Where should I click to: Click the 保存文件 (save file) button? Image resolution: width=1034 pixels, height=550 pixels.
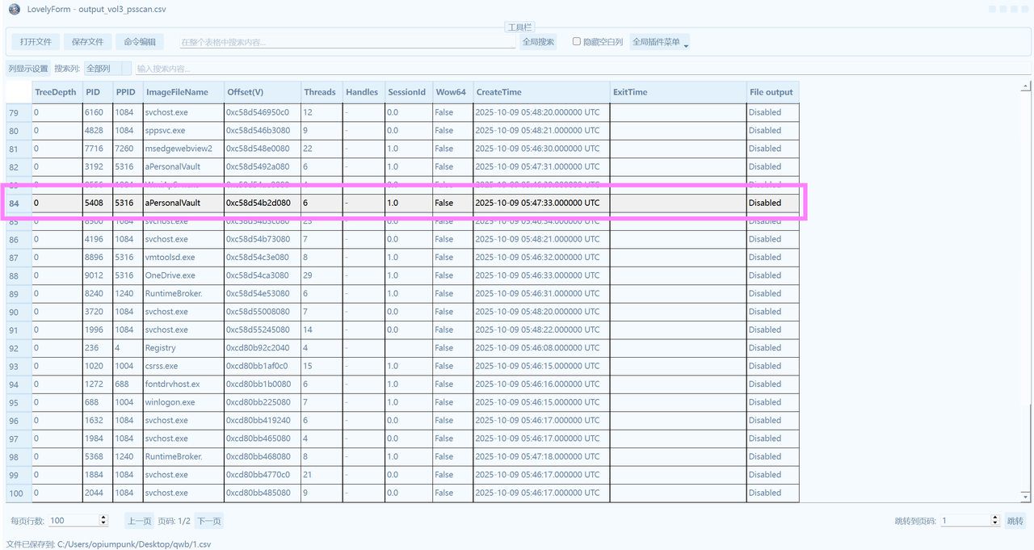(87, 42)
